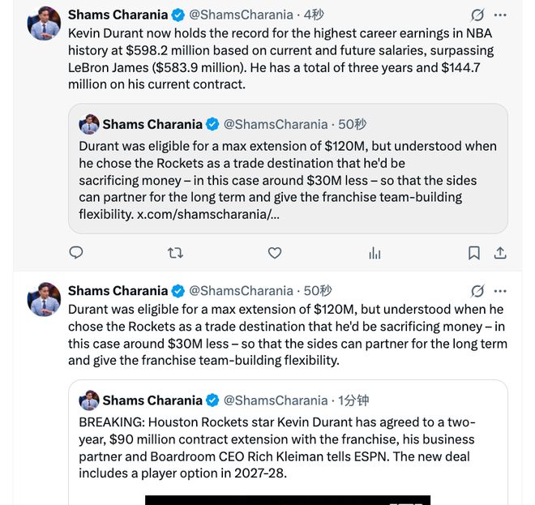Reply to the Kevin Durant earnings tweet
The height and width of the screenshot is (505, 535).
click(76, 253)
